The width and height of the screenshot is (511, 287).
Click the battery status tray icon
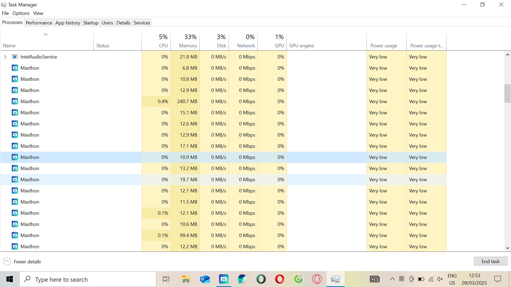tap(421, 279)
